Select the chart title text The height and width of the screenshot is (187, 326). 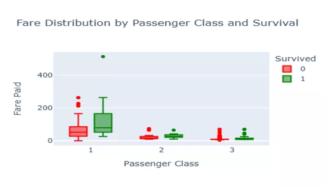[157, 24]
